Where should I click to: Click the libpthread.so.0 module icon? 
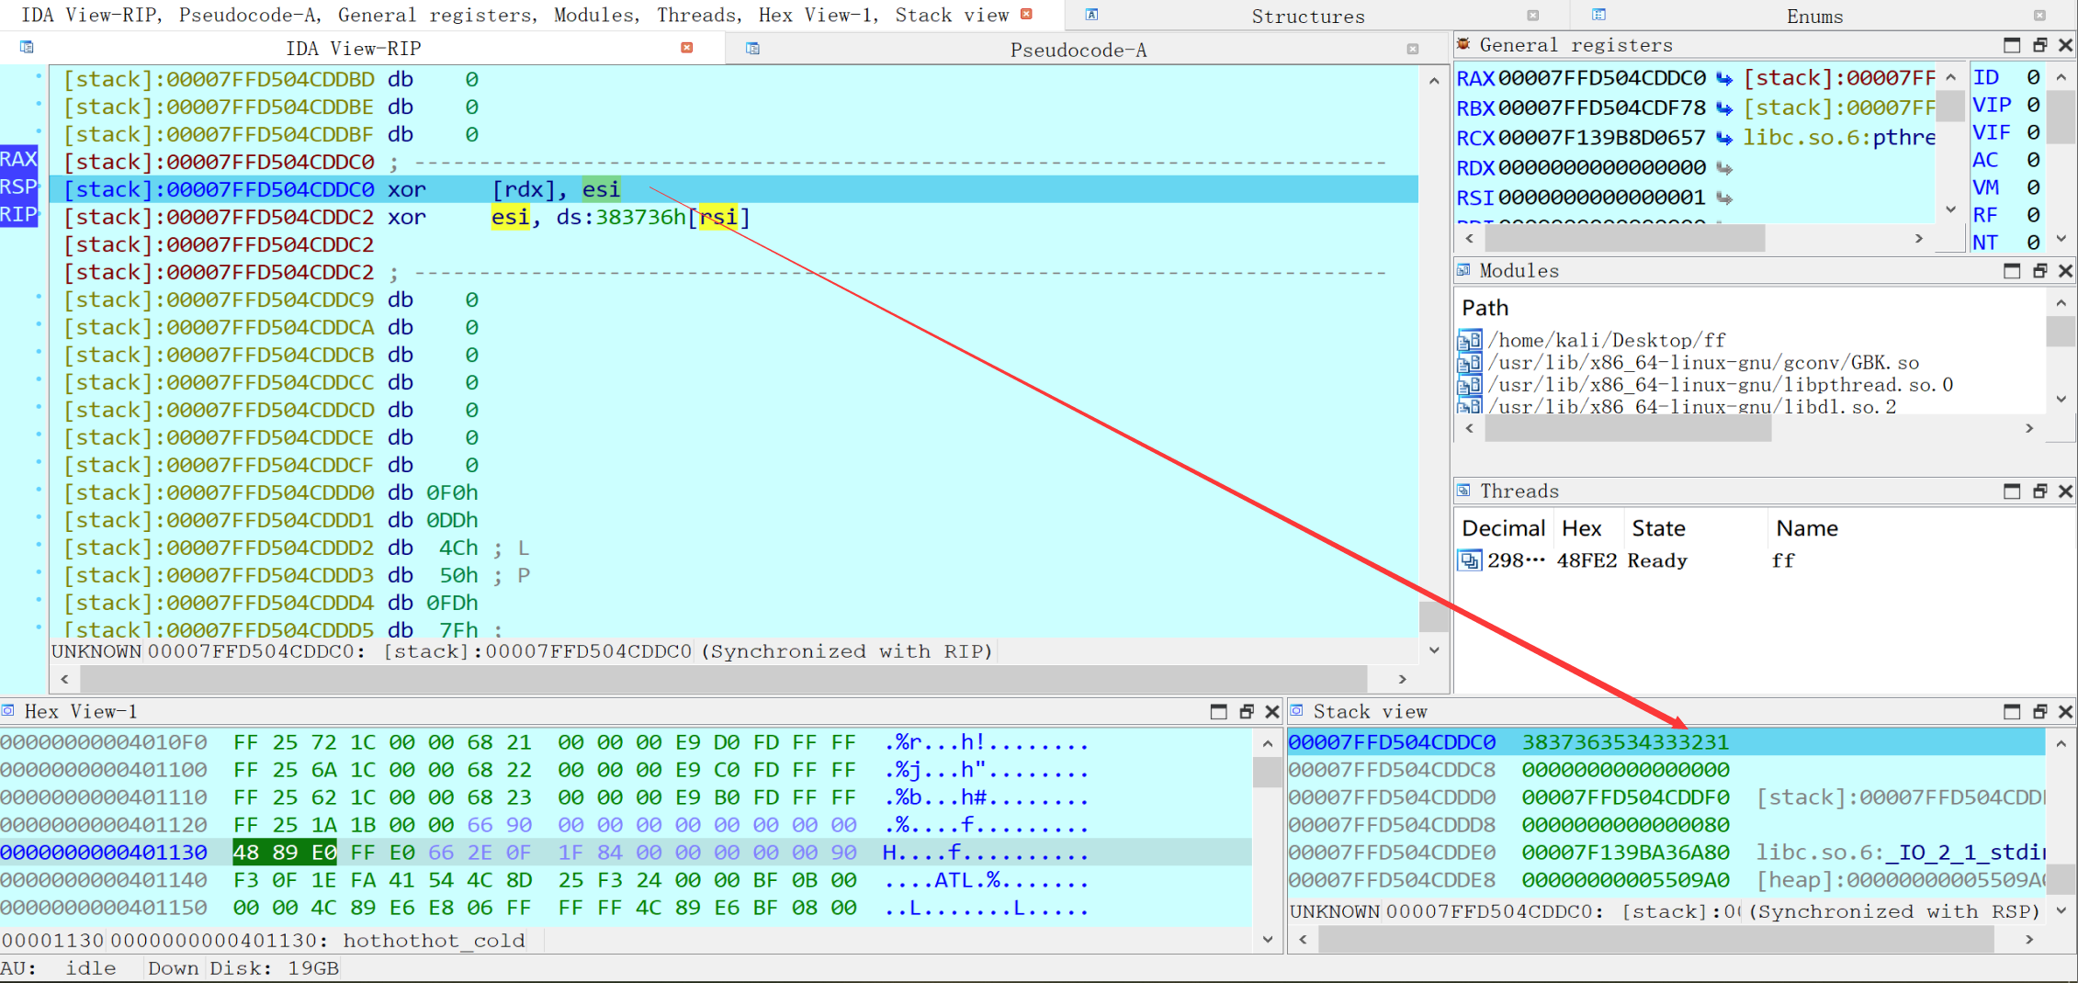(1470, 385)
